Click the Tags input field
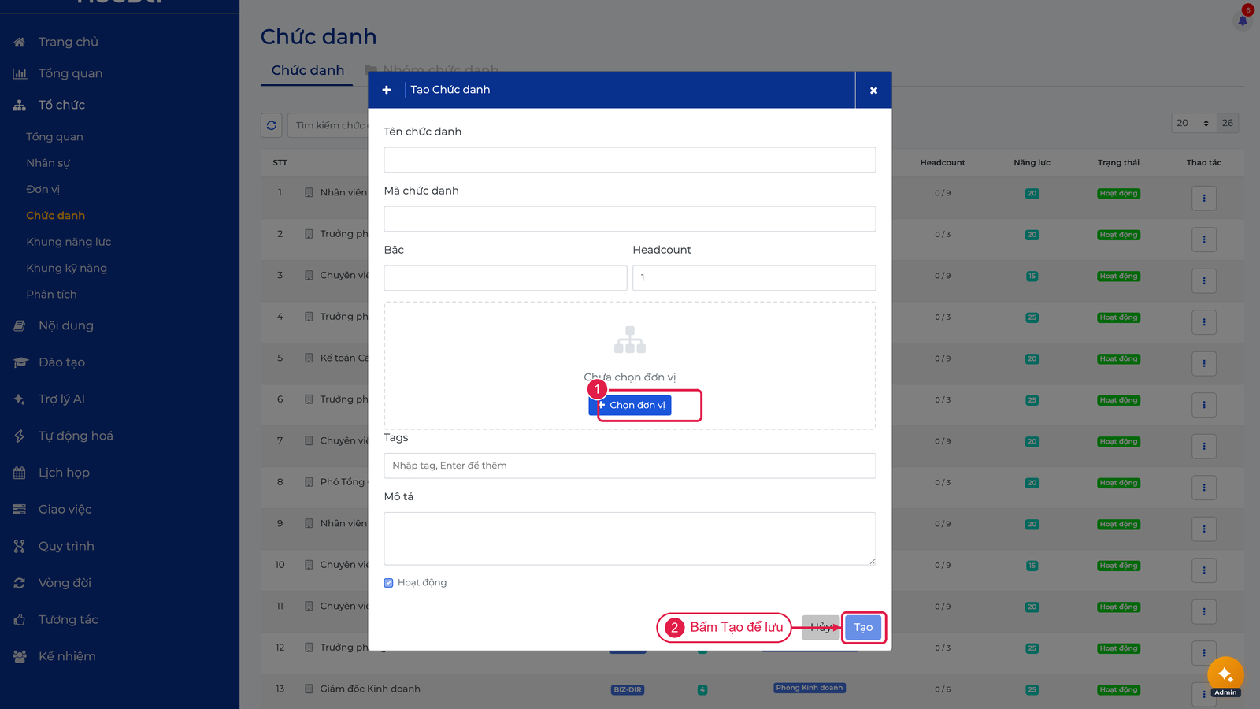This screenshot has width=1260, height=709. pos(630,466)
